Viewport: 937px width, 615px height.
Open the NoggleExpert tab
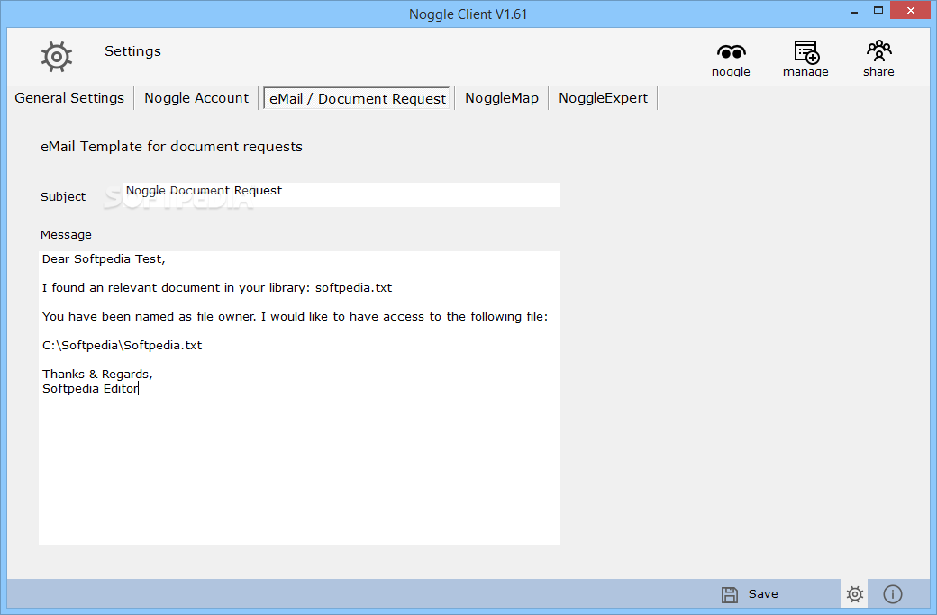click(603, 98)
